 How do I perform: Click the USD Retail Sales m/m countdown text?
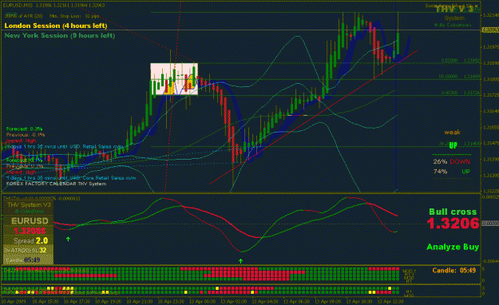click(x=65, y=146)
